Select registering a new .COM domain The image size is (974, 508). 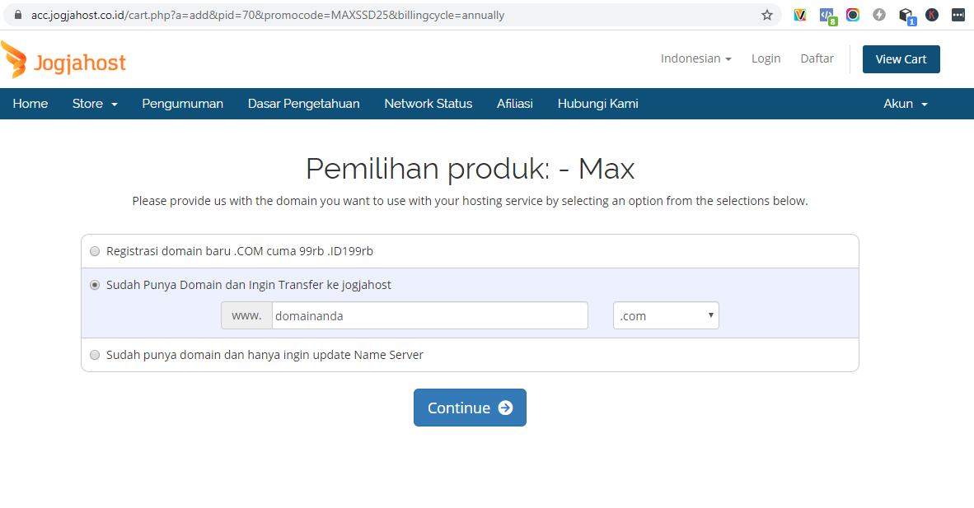click(95, 251)
